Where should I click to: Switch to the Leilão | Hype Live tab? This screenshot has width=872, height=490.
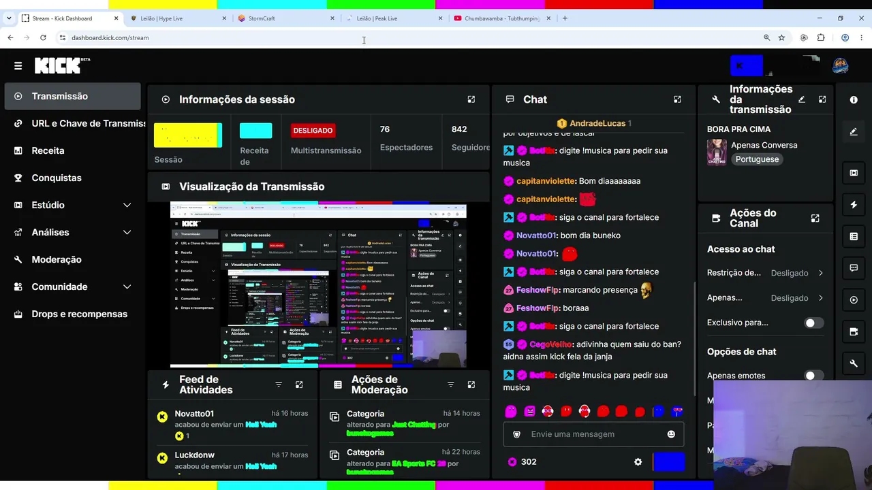pyautogui.click(x=178, y=18)
